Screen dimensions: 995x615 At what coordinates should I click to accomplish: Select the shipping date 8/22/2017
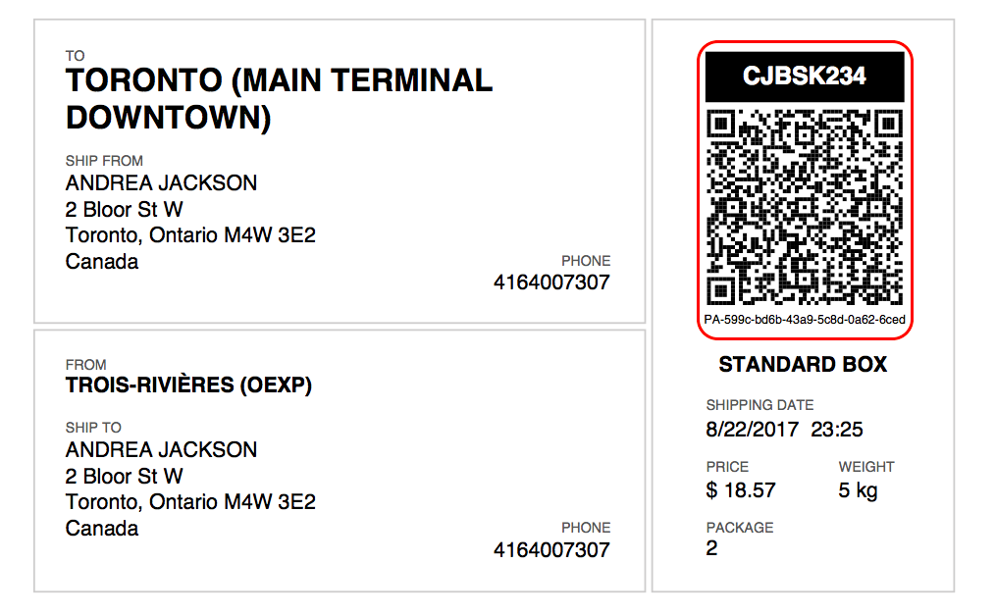tap(753, 430)
